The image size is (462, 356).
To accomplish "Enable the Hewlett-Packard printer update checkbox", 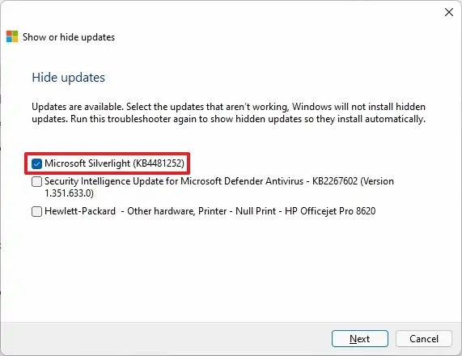I will coord(37,211).
